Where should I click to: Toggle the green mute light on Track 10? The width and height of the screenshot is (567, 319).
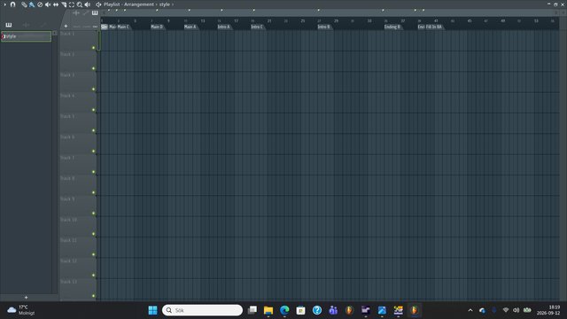coord(93,234)
